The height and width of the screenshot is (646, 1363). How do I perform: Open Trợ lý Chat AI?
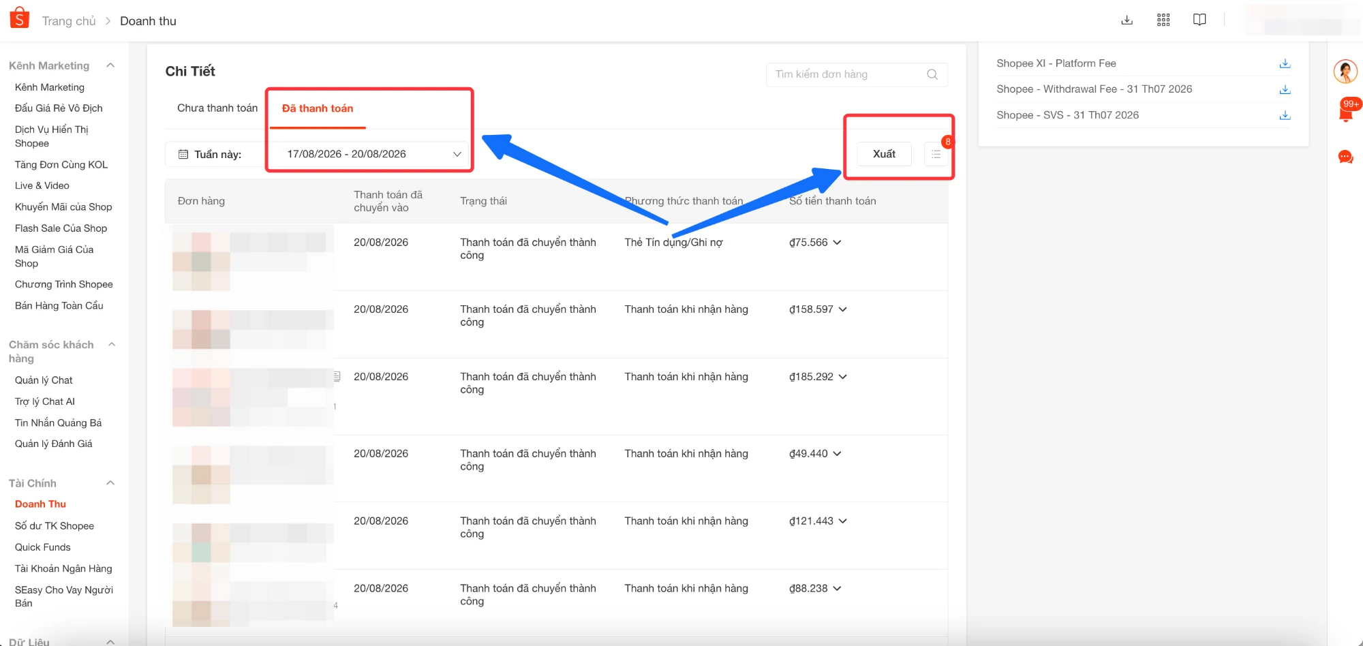[45, 401]
